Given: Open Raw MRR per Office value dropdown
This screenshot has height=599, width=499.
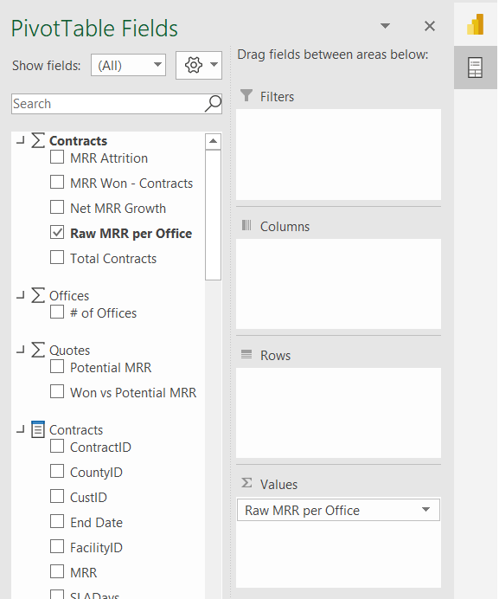Looking at the screenshot, I should (x=425, y=510).
